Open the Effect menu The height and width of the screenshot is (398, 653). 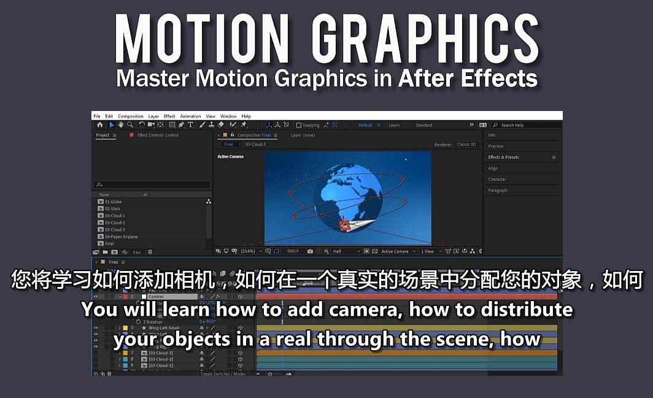pos(169,116)
